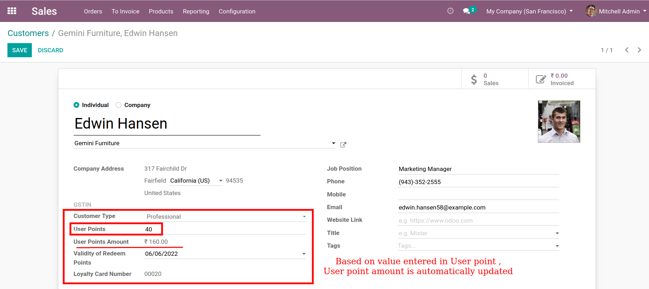Click the Customers breadcrumb link
Image resolution: width=649 pixels, height=289 pixels.
pyautogui.click(x=28, y=33)
